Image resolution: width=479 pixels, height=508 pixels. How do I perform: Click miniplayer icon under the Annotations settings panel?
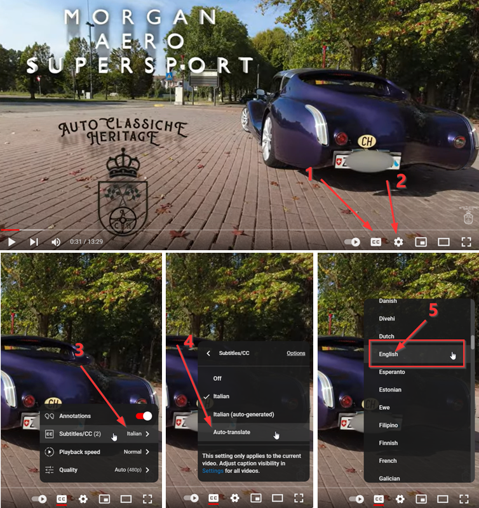pos(104,499)
